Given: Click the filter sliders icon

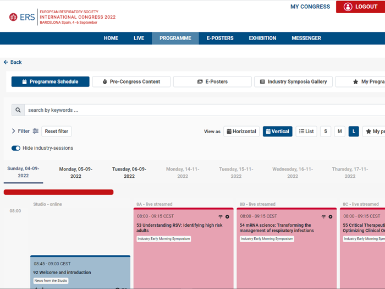Looking at the screenshot, I should (x=36, y=132).
